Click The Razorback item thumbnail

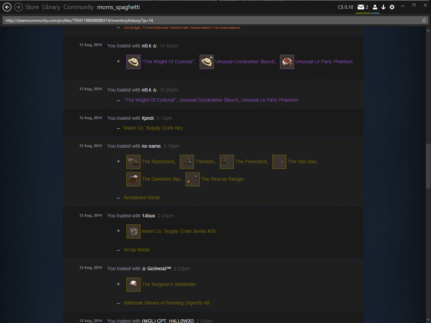[133, 162]
